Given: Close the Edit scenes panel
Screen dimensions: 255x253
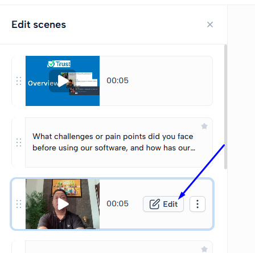Looking at the screenshot, I should (210, 25).
